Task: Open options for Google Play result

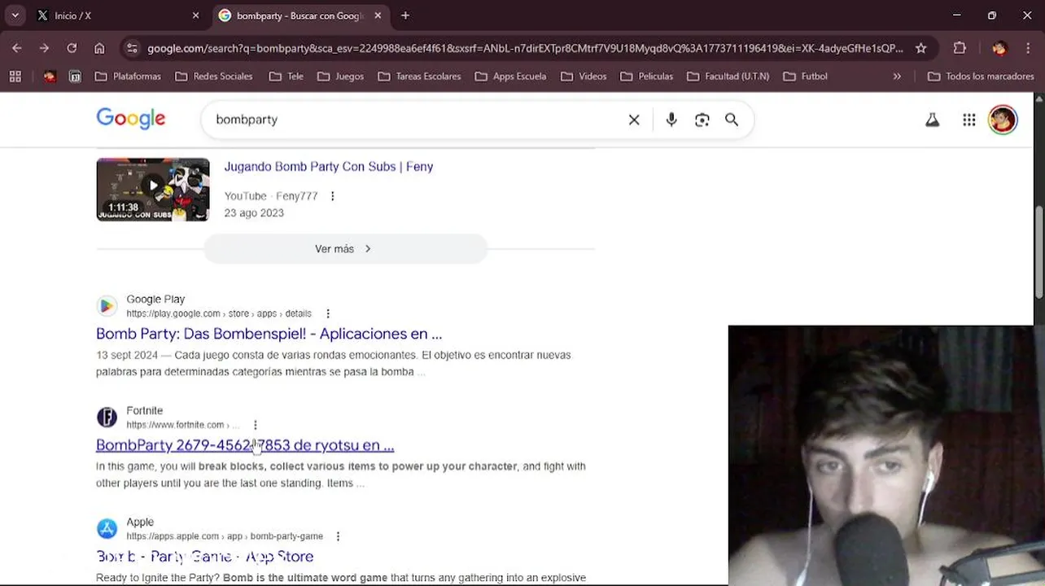Action: [328, 313]
